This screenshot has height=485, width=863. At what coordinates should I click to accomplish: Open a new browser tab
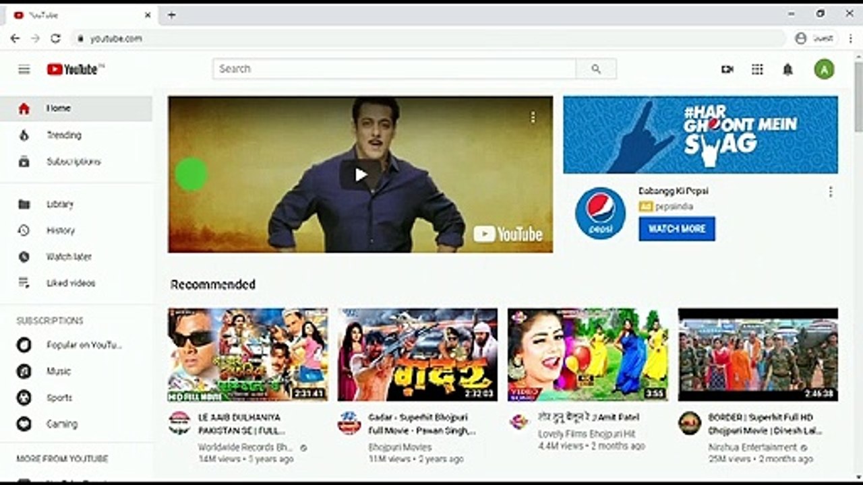(x=171, y=15)
